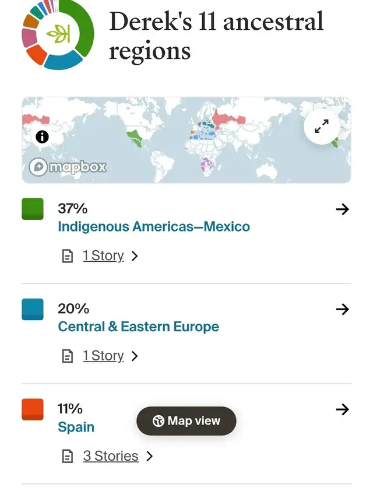Open Spain region details arrow
This screenshot has width=373, height=498.
pyautogui.click(x=343, y=410)
